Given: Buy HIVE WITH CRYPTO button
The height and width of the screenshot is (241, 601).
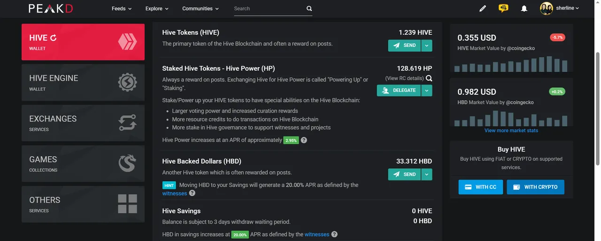Looking at the screenshot, I should click(x=535, y=187).
